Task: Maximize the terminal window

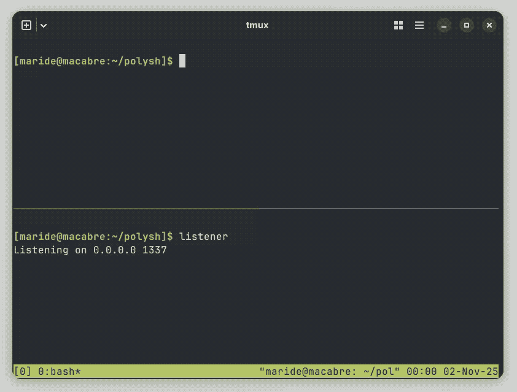Action: pos(467,25)
